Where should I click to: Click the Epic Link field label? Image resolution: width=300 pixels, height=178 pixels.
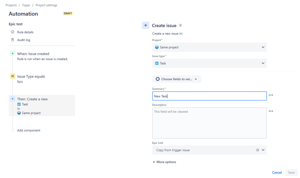coord(158,143)
